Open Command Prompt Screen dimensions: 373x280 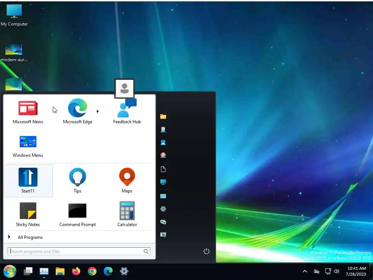pyautogui.click(x=78, y=214)
